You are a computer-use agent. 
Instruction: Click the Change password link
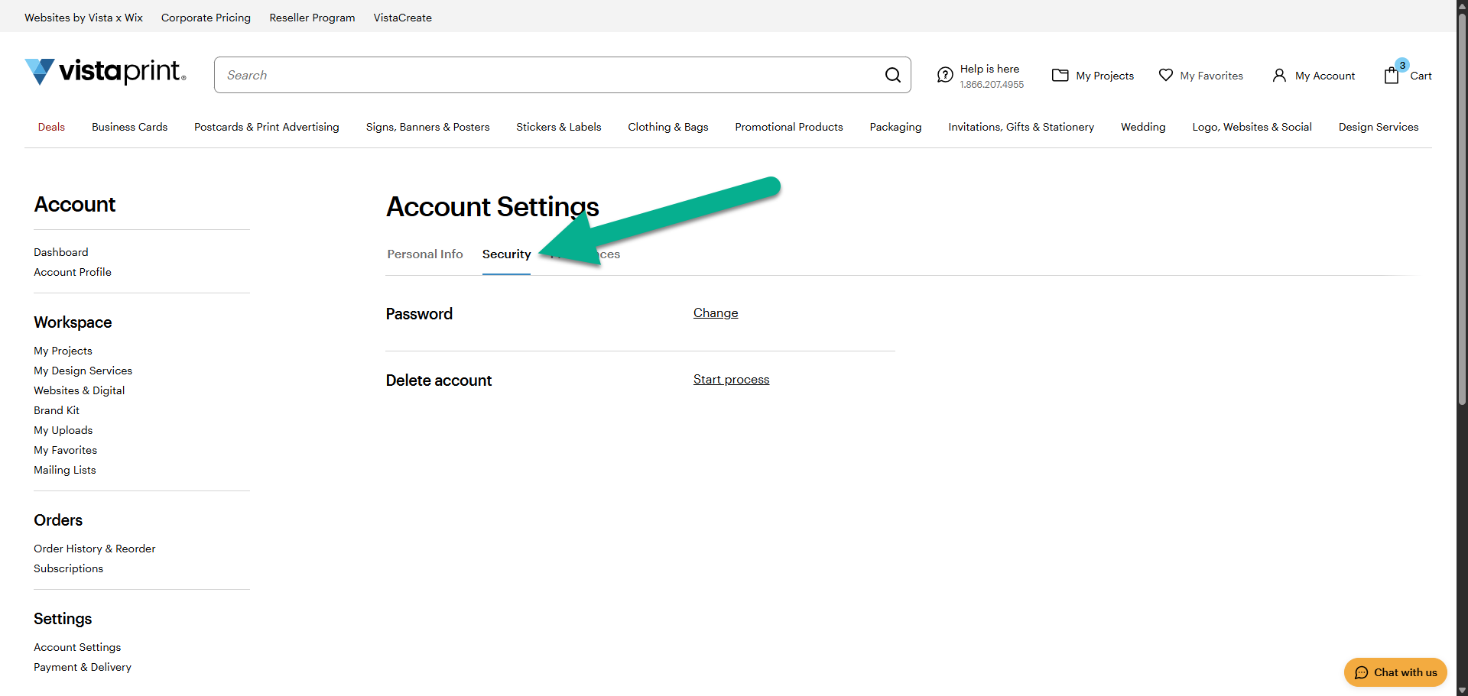click(x=716, y=313)
